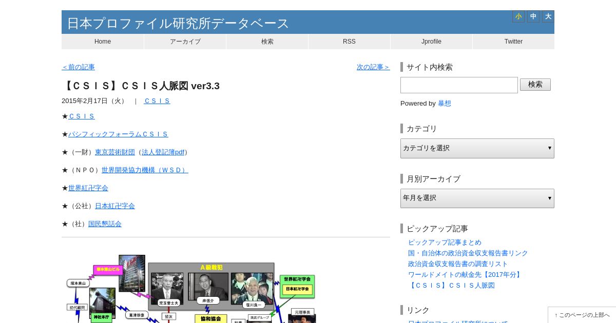Expand the カテゴリを選択 dropdown
Image resolution: width=616 pixels, height=323 pixels.
pos(477,148)
